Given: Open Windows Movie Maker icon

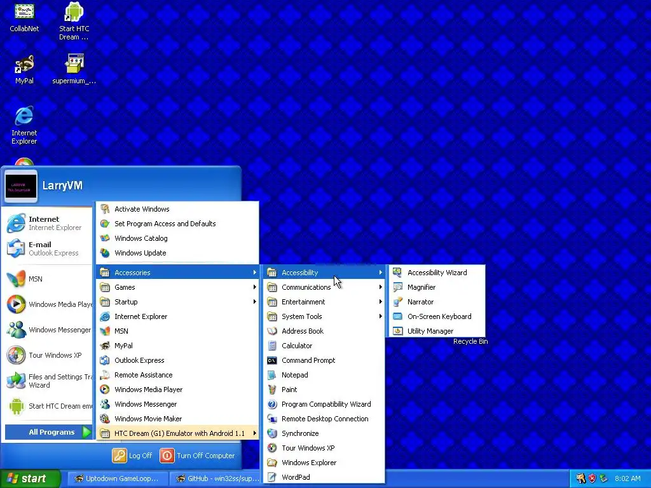Looking at the screenshot, I should pos(105,418).
